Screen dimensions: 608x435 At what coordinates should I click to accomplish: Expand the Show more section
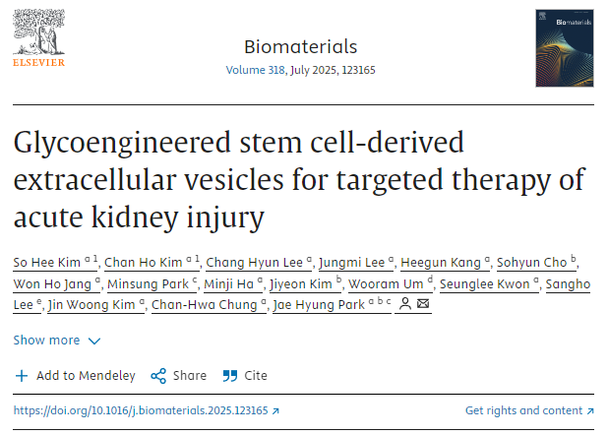(46, 341)
